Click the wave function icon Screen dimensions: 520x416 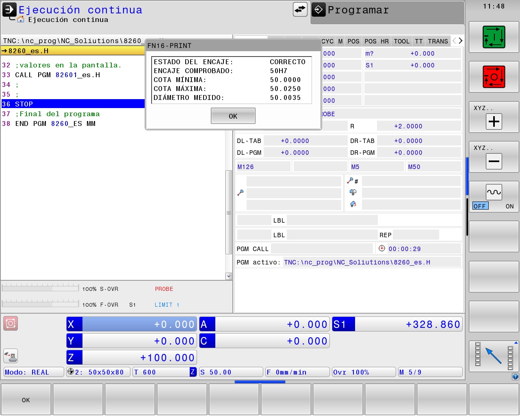(x=494, y=192)
